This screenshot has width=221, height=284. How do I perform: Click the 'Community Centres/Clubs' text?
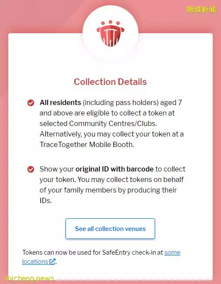coord(112,123)
